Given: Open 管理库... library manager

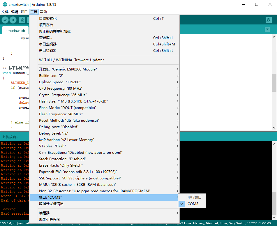Looking at the screenshot, I should [104, 38].
